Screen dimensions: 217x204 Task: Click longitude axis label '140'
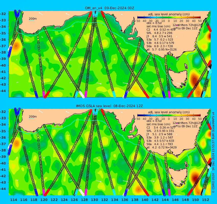click(145, 200)
